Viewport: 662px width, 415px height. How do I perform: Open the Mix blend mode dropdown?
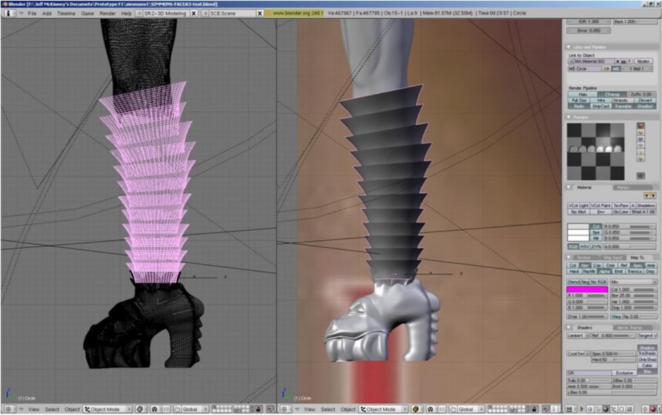634,282
